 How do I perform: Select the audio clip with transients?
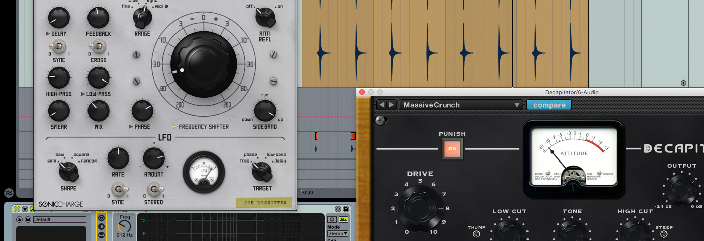click(x=445, y=43)
